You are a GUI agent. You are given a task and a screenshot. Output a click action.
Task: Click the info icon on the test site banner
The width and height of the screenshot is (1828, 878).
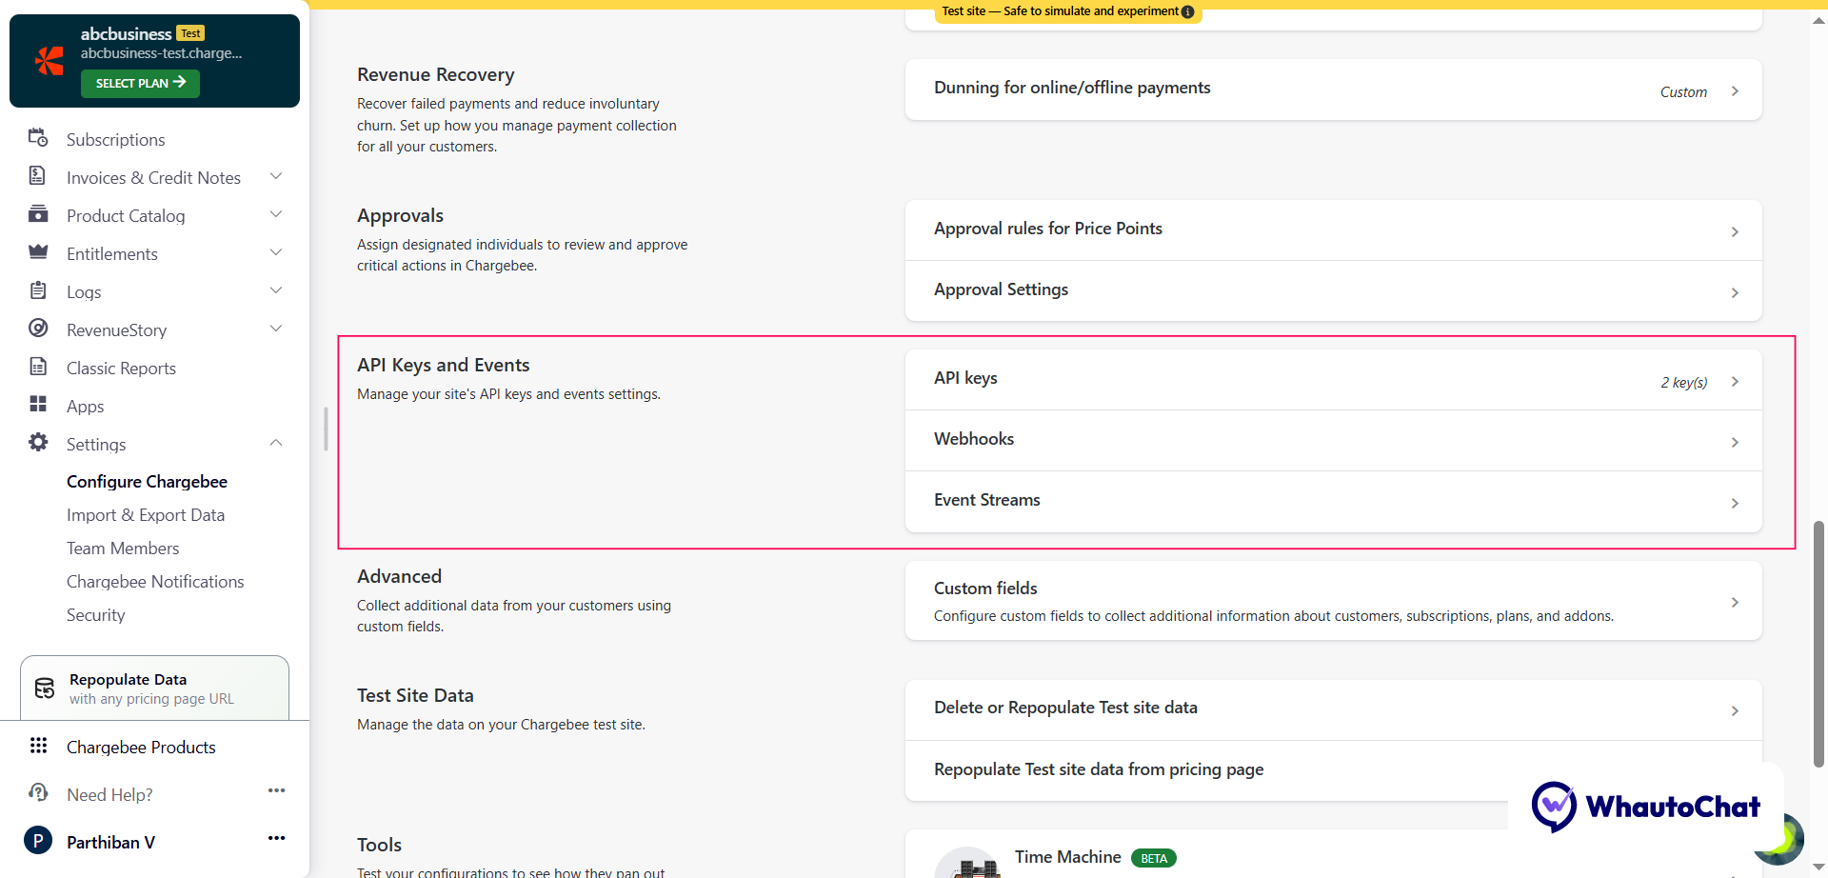point(1187,12)
